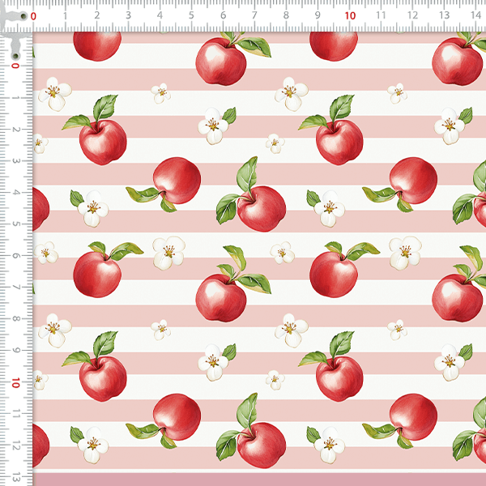Pick the number 8 on the left ruler
Viewport: 486px width, 486px height.
click(x=15, y=318)
